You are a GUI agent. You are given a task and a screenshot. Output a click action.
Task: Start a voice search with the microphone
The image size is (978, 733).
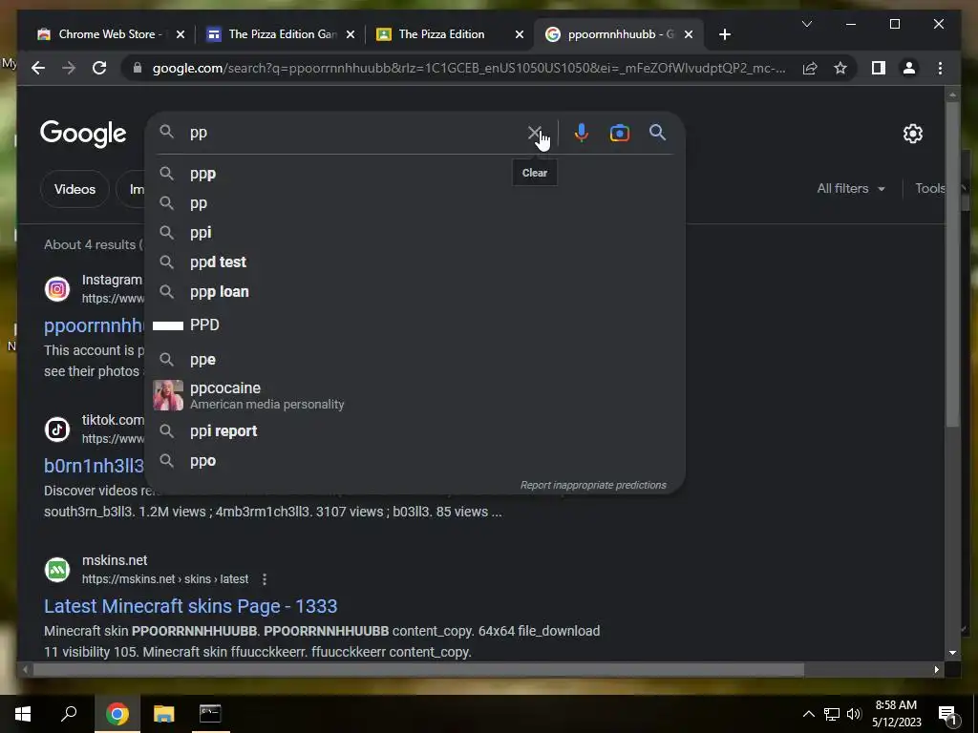582,133
